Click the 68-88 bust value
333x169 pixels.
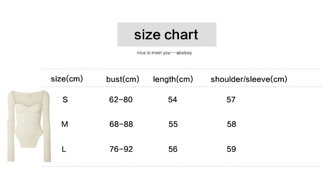(121, 124)
